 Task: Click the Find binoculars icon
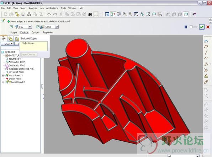[90, 14]
